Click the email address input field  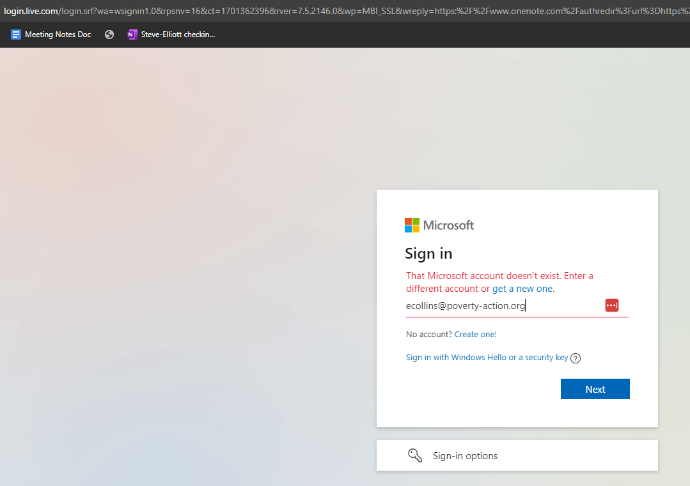click(499, 305)
